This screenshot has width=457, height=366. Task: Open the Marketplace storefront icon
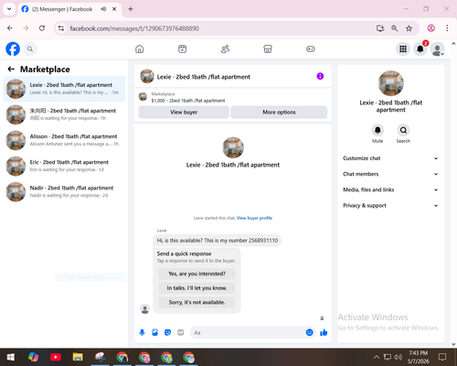(x=268, y=48)
